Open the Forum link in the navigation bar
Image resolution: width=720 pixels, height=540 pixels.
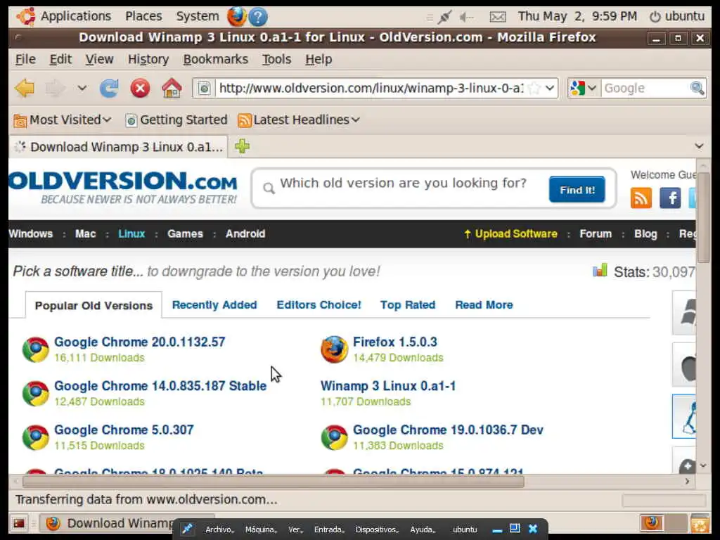pyautogui.click(x=596, y=233)
